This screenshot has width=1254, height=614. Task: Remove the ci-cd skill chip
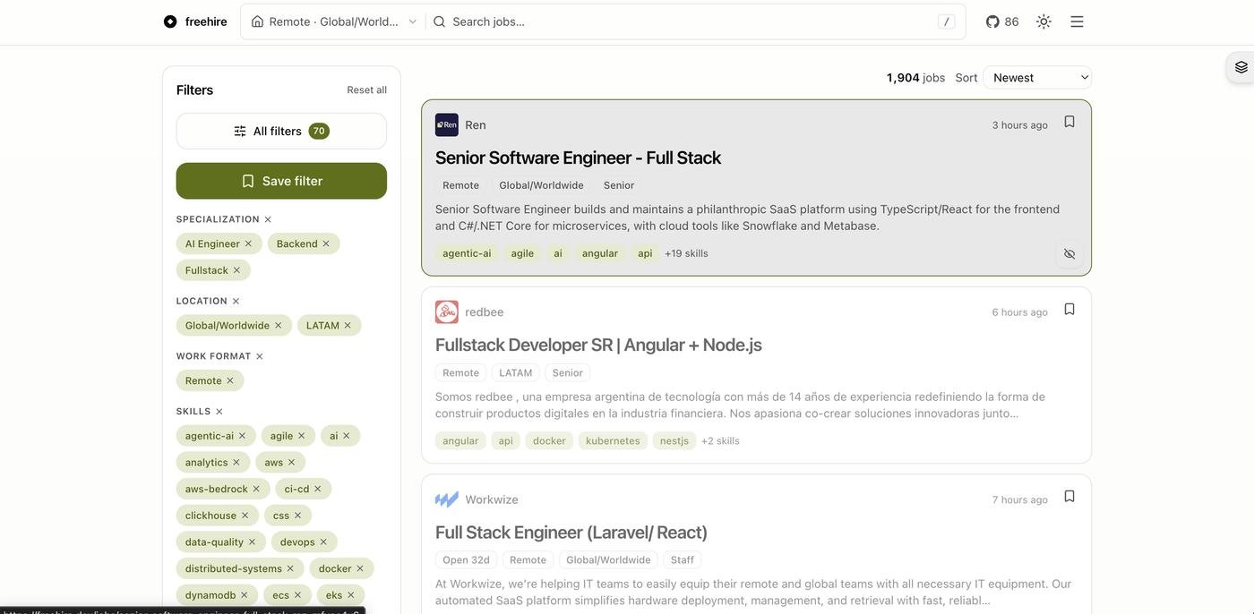(x=318, y=489)
